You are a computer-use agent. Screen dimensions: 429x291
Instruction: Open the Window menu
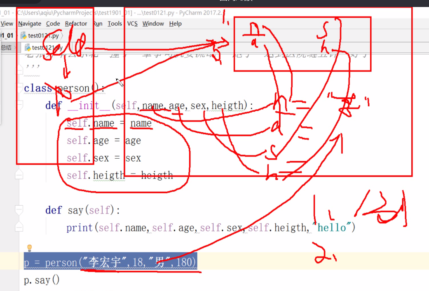coord(153,23)
